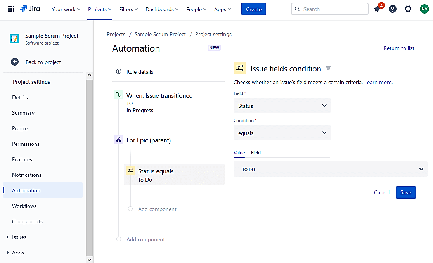Select the Issue transitioned trigger icon
Screen dimensions: 433x263
(x=119, y=95)
